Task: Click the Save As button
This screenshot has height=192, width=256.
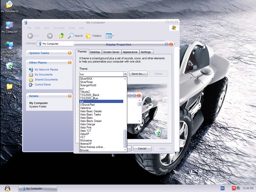Action: click(x=138, y=74)
